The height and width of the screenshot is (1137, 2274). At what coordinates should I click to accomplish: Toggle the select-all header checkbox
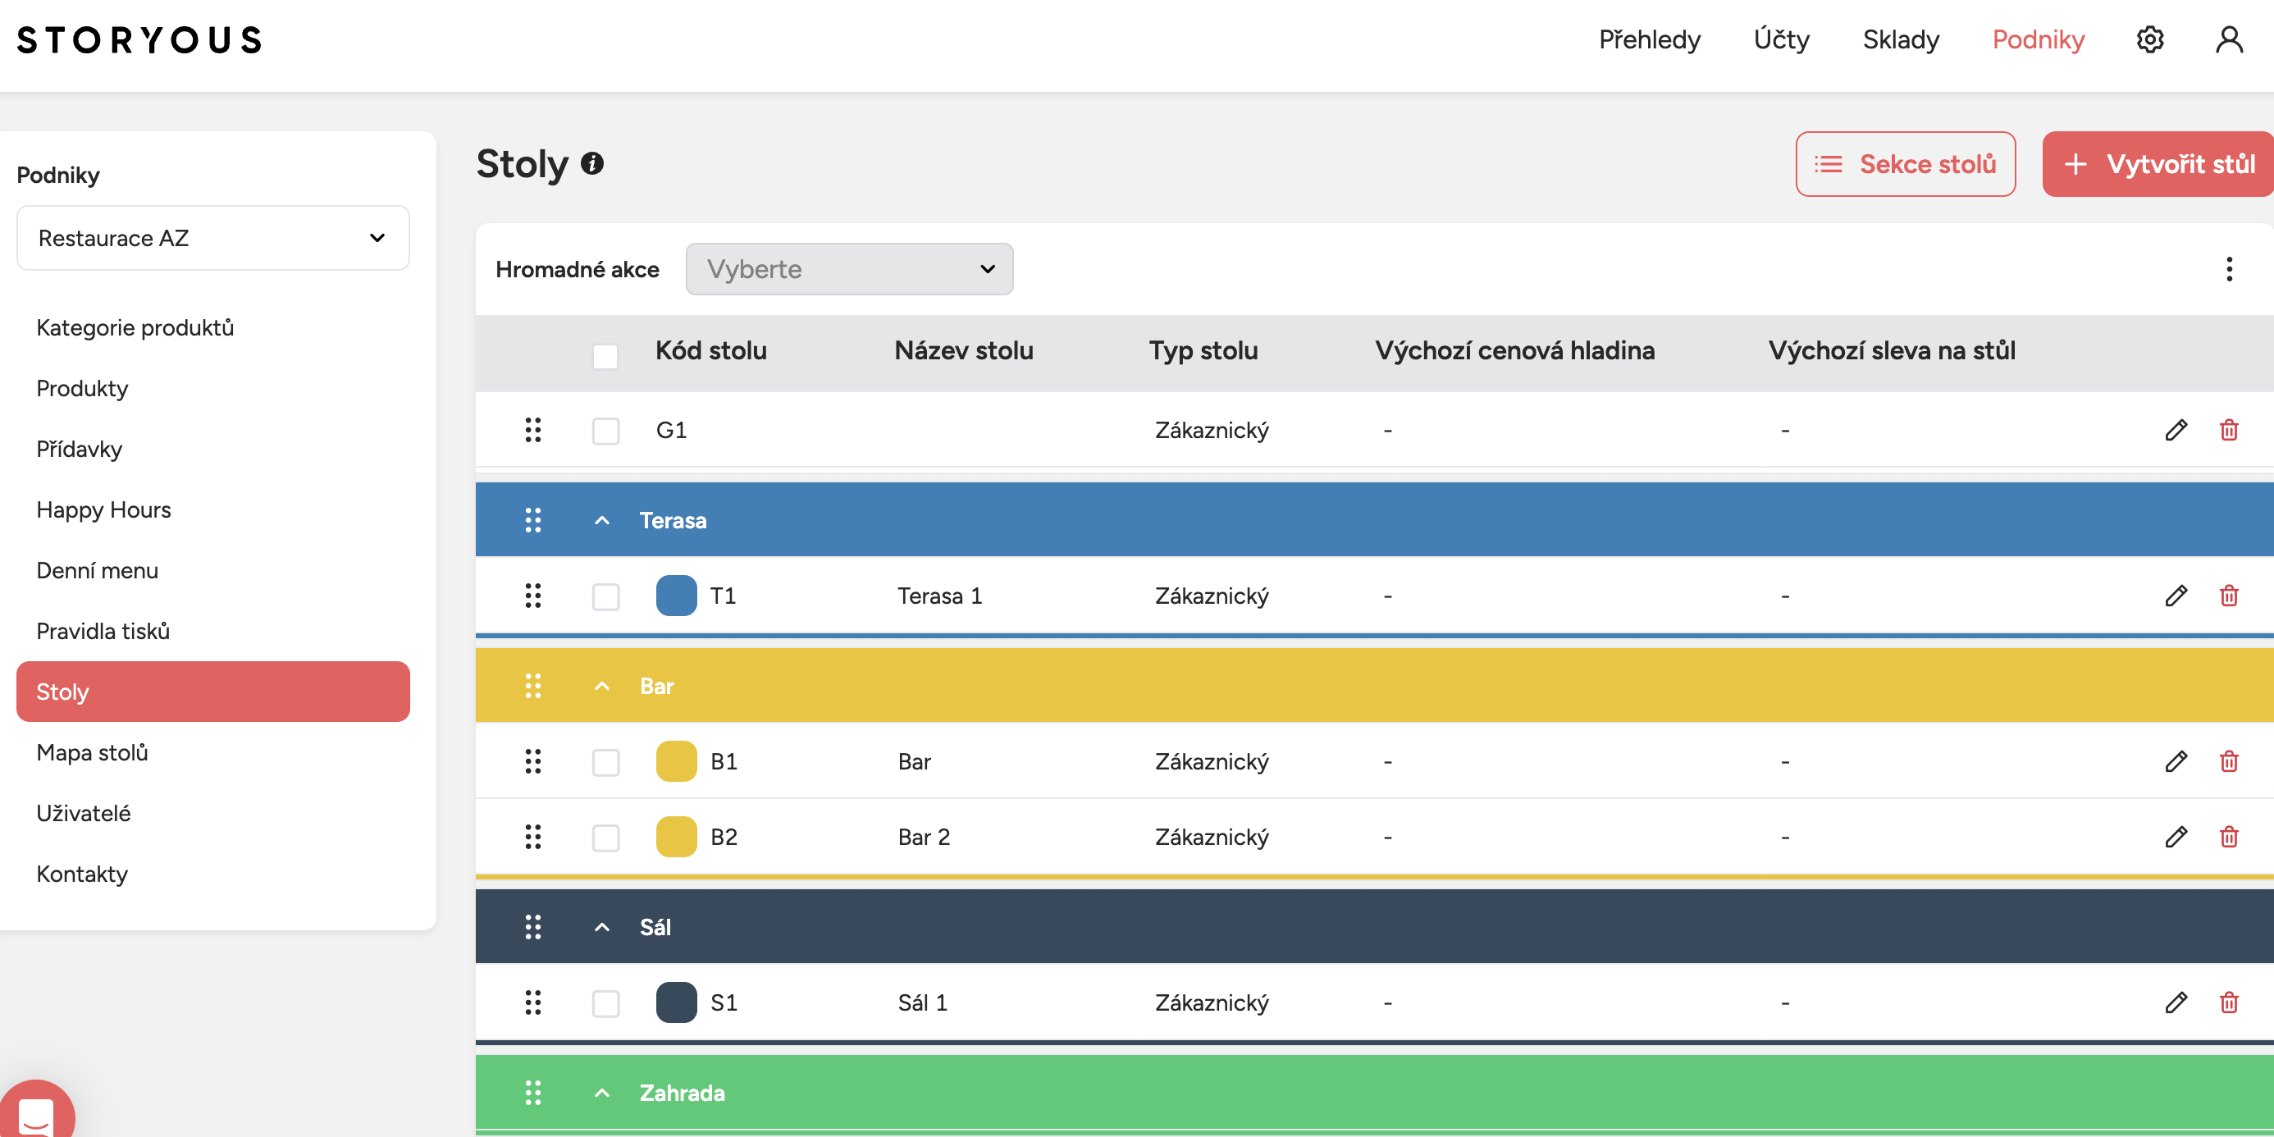tap(605, 356)
